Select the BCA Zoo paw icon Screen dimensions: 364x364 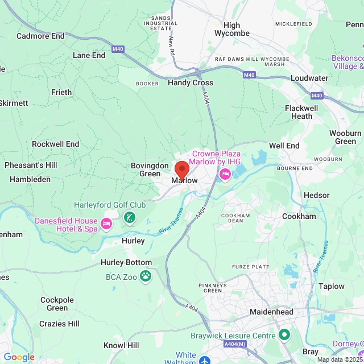146,276
